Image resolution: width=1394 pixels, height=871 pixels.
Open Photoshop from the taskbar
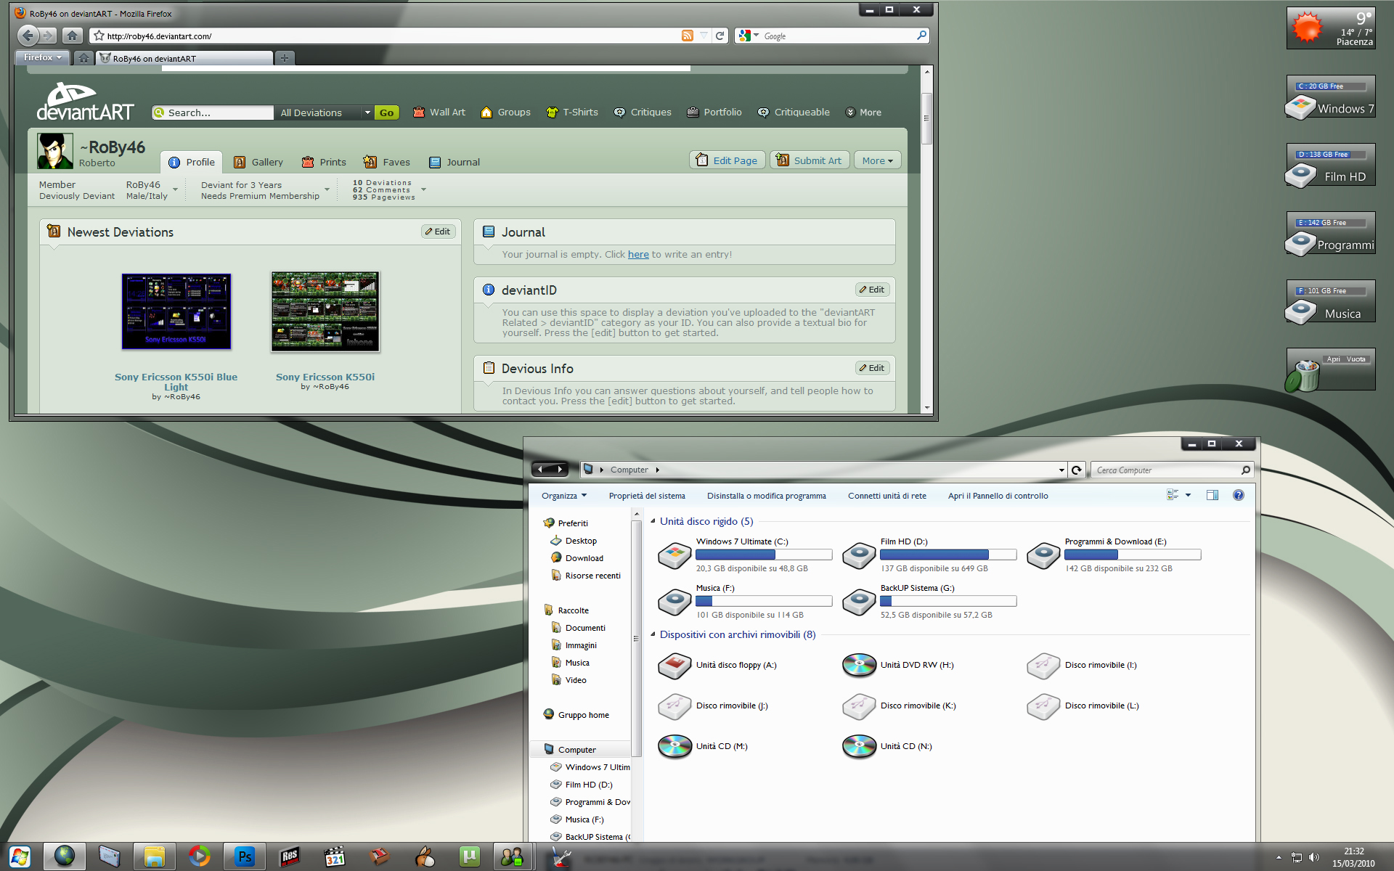tap(244, 856)
